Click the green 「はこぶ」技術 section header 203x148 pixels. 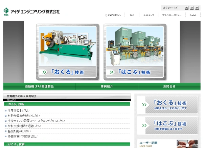click(x=67, y=144)
